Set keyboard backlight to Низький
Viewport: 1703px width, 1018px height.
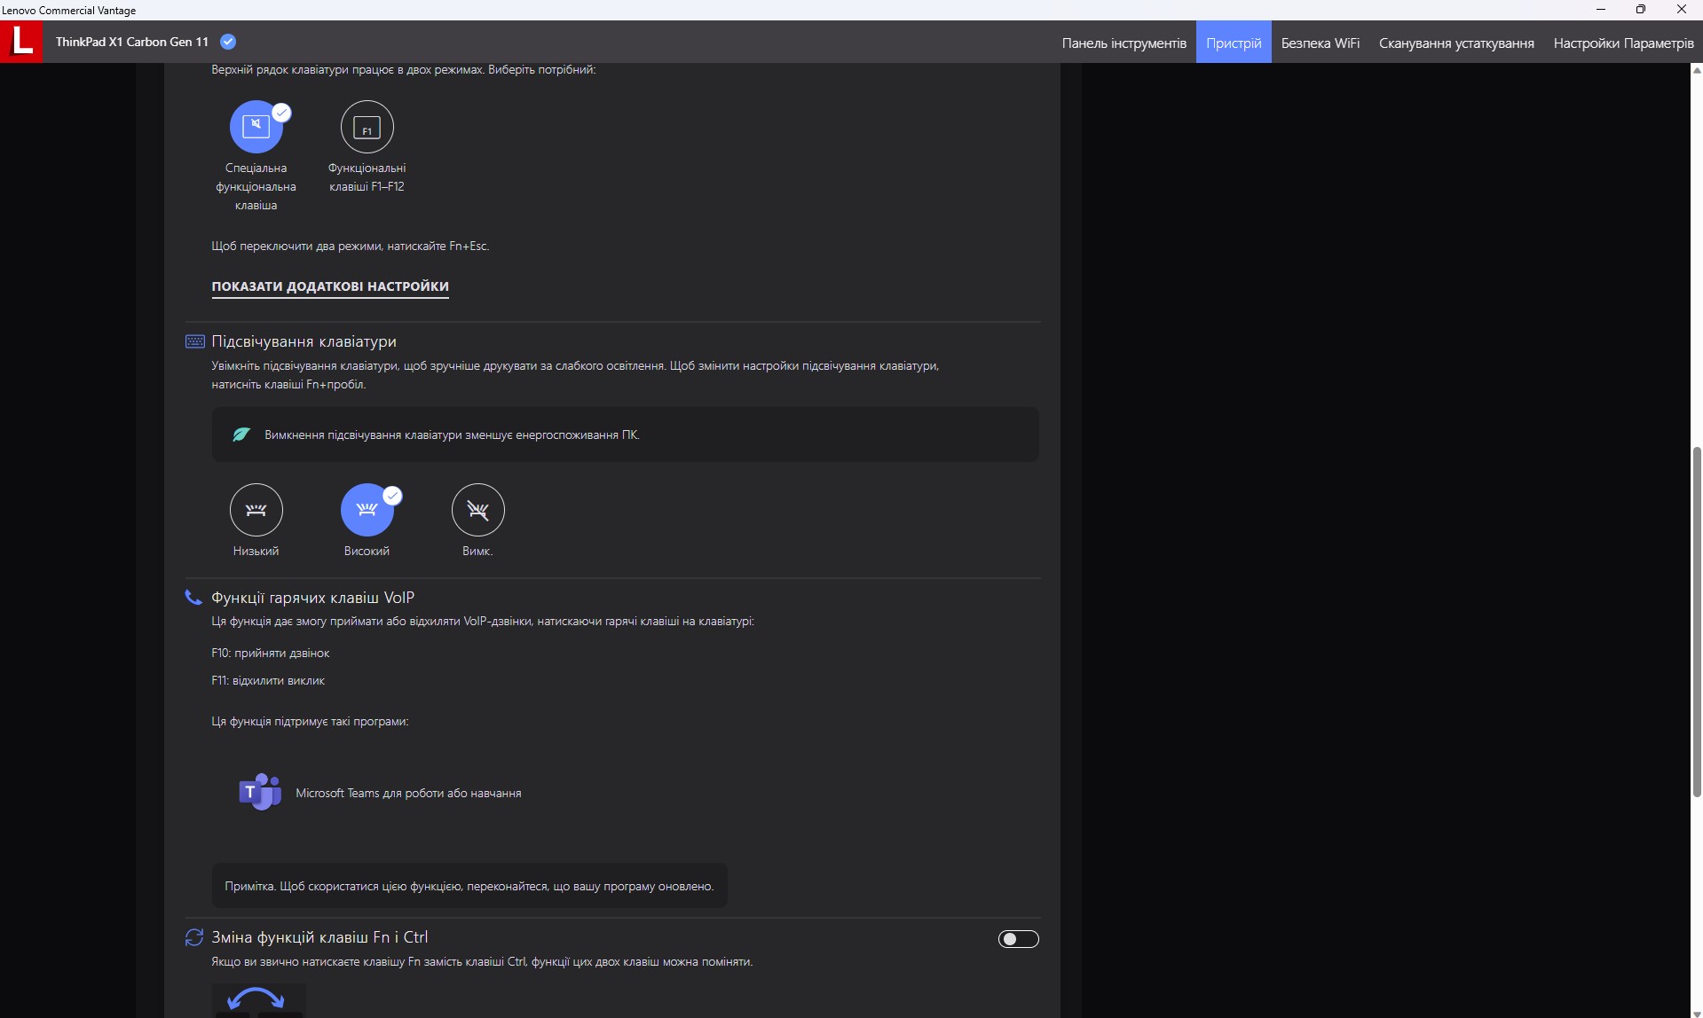click(x=256, y=510)
